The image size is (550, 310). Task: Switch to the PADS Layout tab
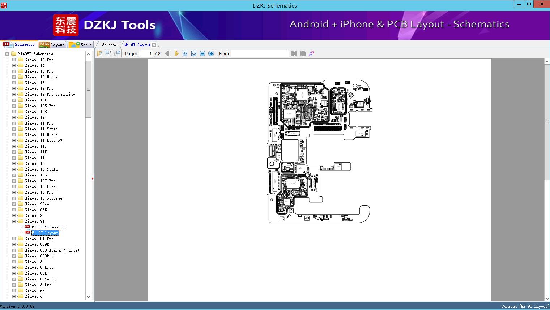[x=52, y=44]
